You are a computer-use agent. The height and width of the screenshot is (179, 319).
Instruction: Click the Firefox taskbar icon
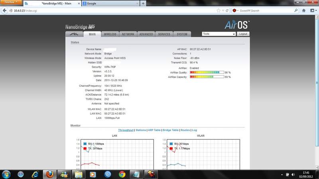click(x=49, y=174)
